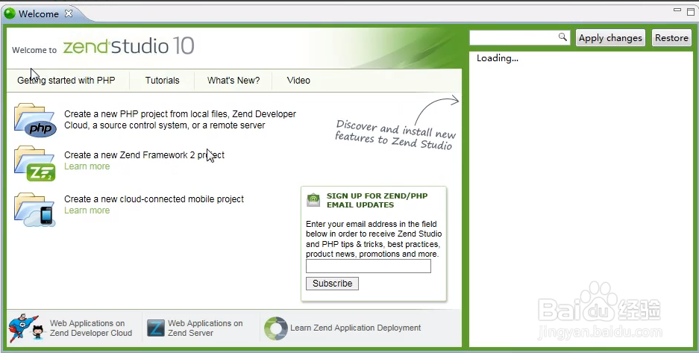Click the email envelope icon in signup box
This screenshot has width=699, height=353.
313,200
